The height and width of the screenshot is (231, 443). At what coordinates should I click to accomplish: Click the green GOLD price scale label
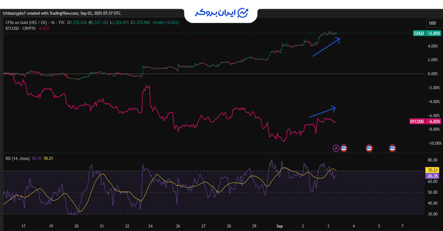tap(419, 33)
